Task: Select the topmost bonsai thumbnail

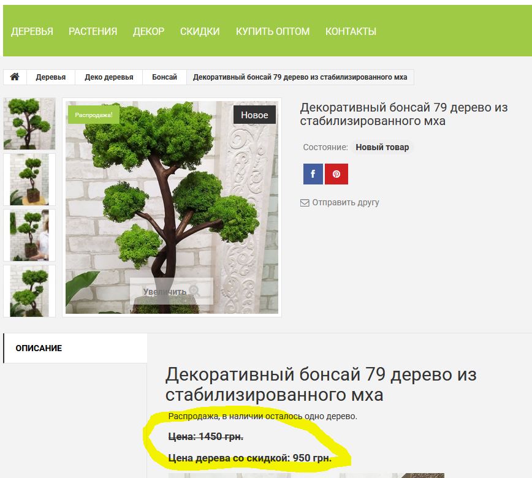Action: [29, 123]
